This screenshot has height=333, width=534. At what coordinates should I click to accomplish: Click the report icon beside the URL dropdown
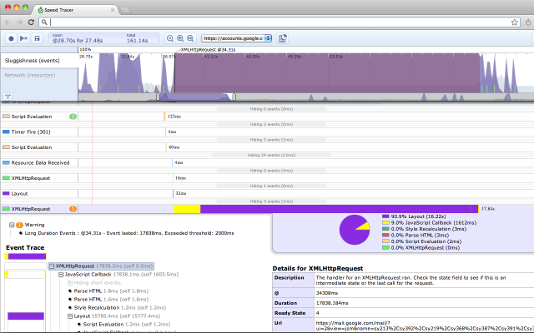(282, 38)
